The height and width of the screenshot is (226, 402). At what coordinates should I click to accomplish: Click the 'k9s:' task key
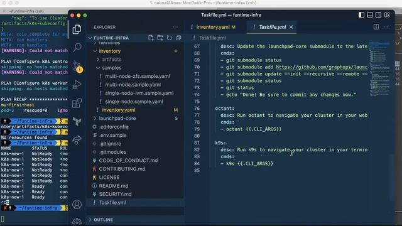pyautogui.click(x=220, y=143)
